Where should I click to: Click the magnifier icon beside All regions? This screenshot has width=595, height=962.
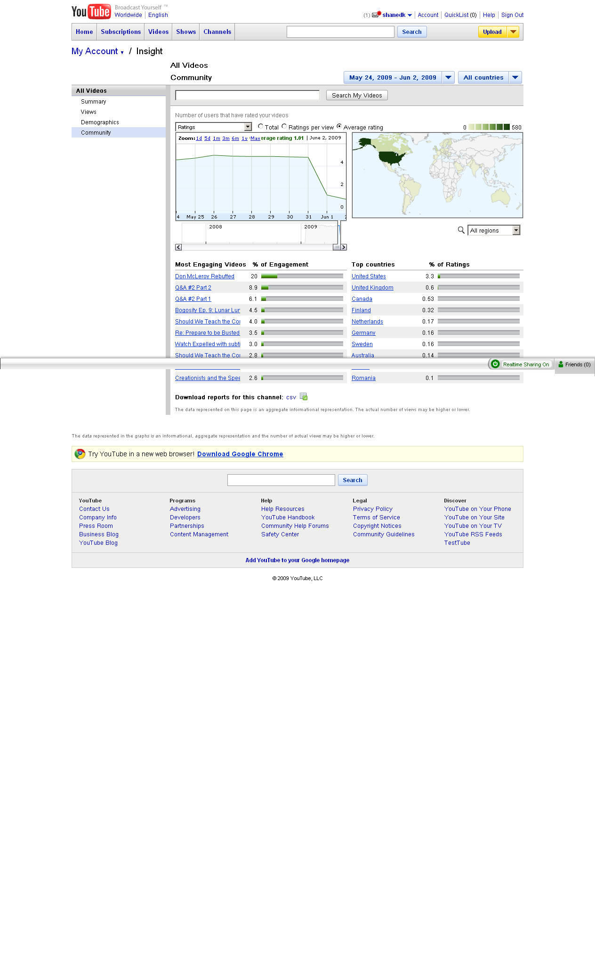461,230
